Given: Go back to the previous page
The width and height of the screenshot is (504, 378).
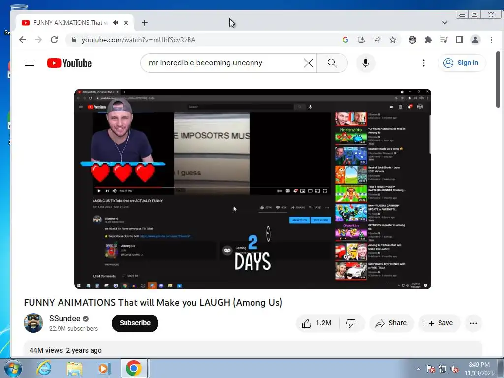Looking at the screenshot, I should [23, 40].
